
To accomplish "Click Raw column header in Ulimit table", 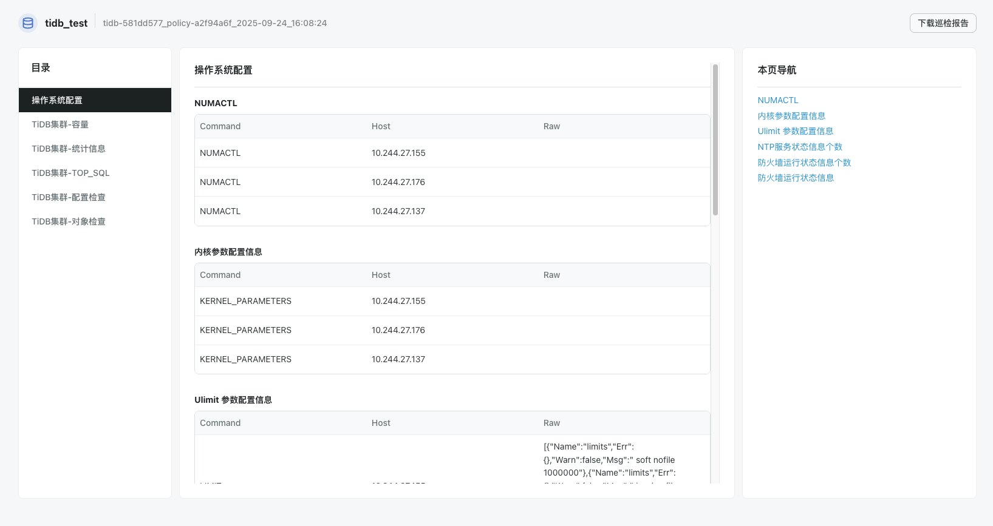I will coord(551,423).
